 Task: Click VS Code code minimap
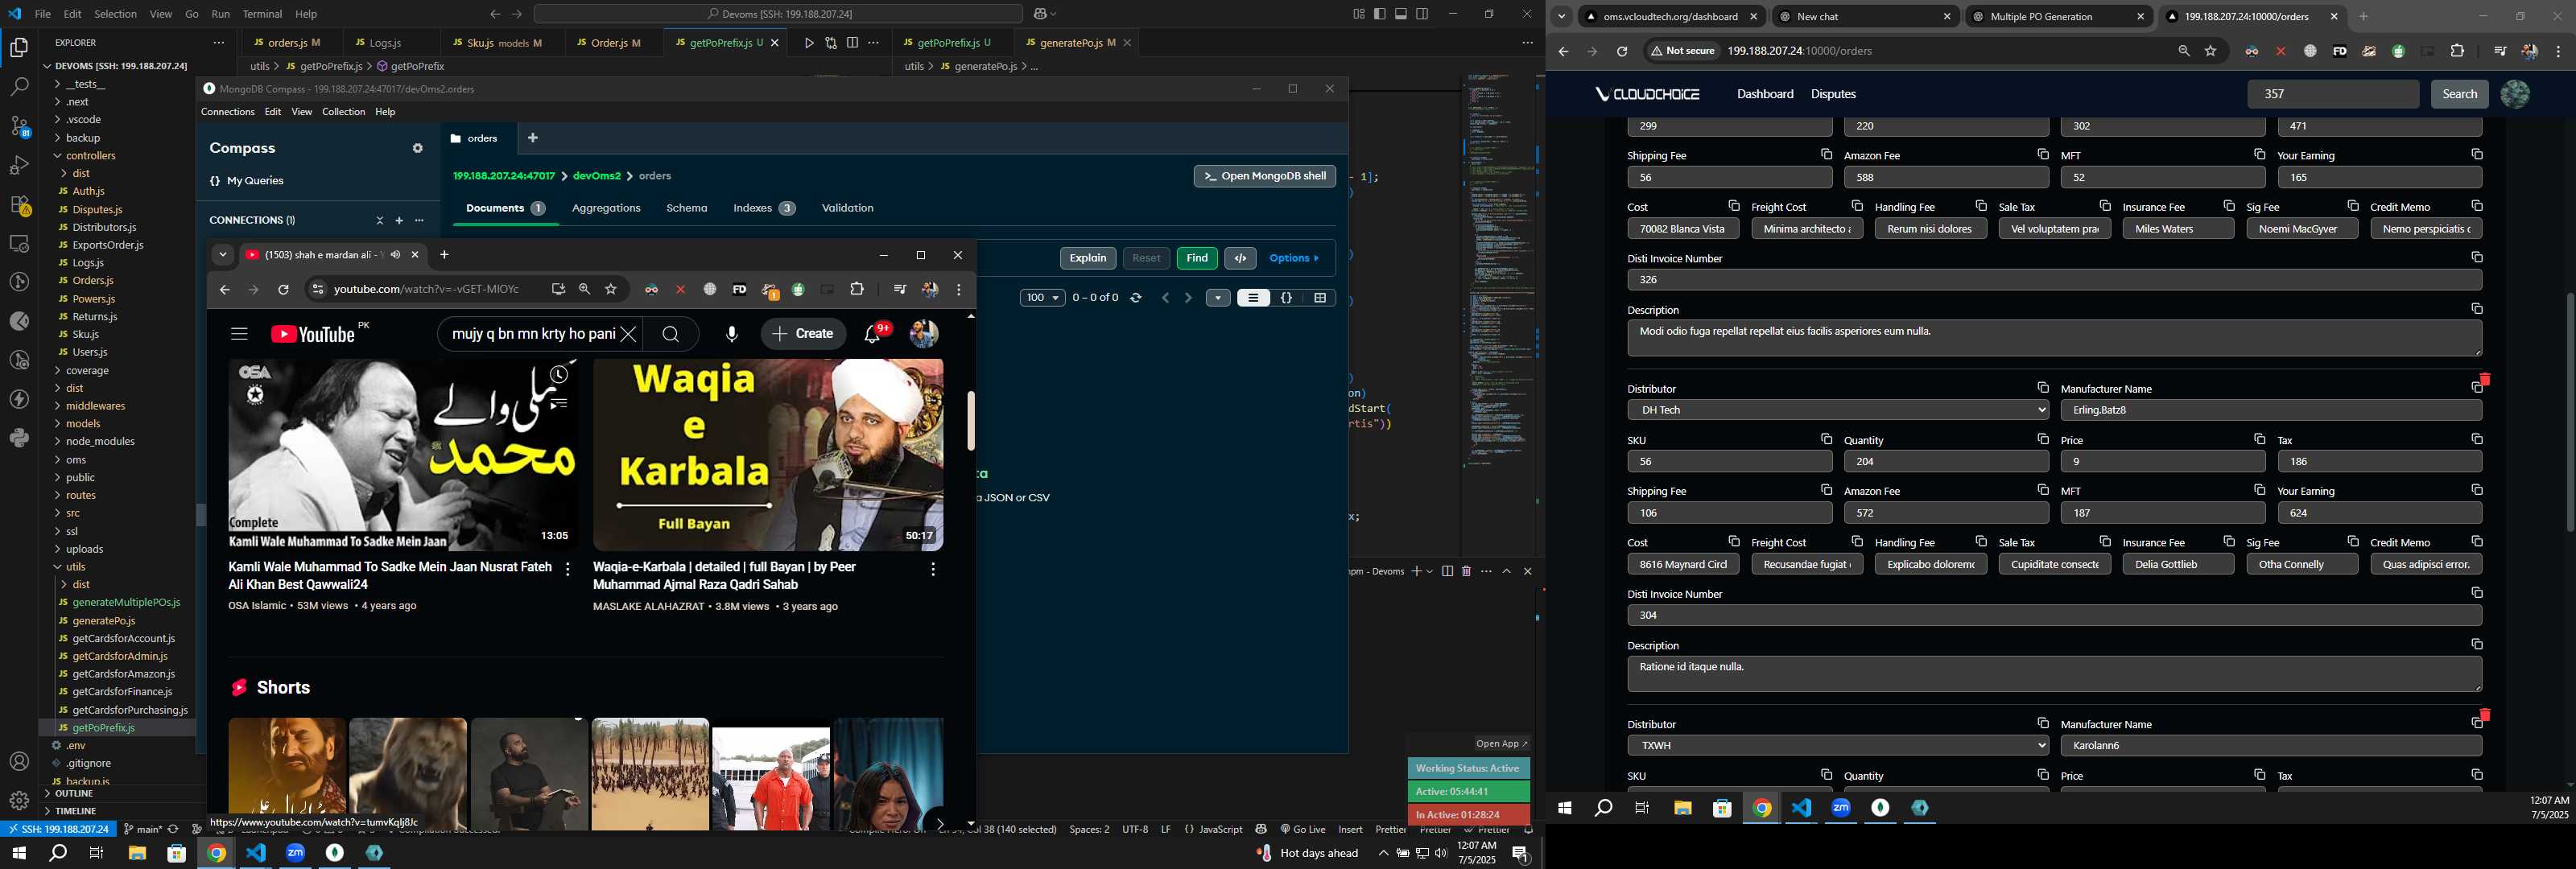[x=1499, y=270]
